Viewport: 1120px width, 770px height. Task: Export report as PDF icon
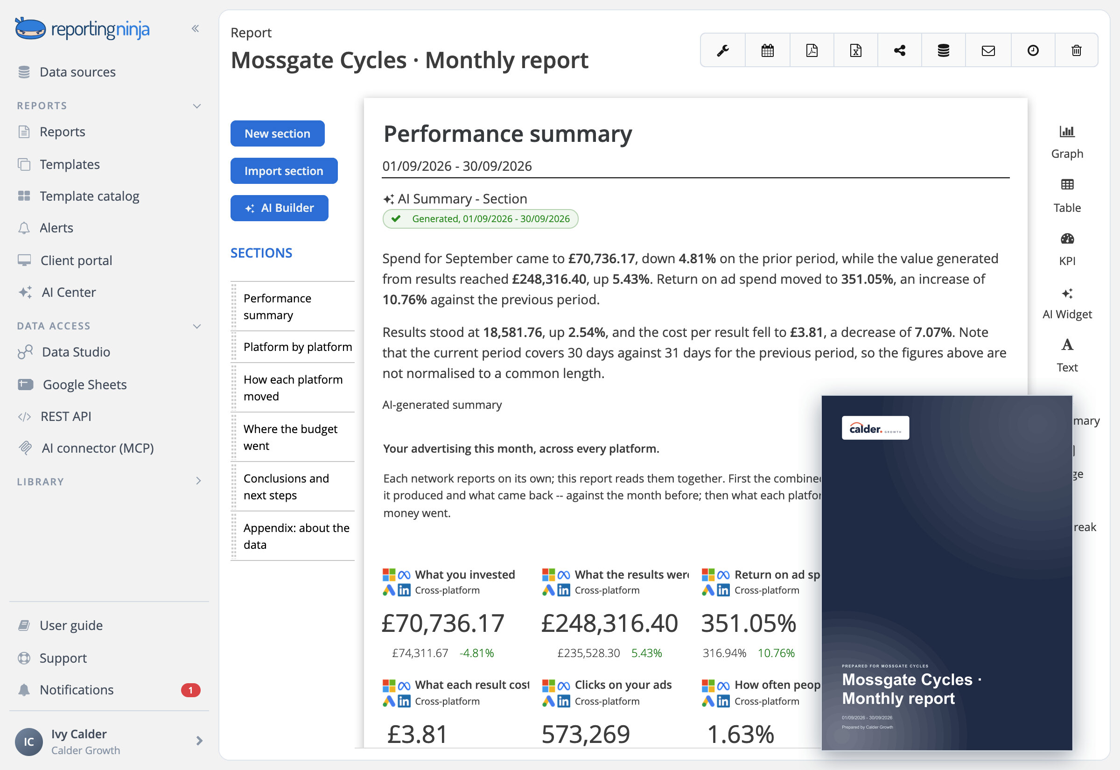(812, 50)
